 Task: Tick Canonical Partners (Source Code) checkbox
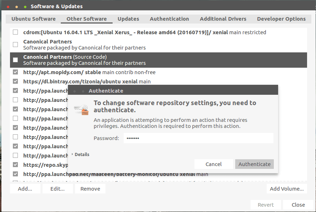[x=15, y=60]
